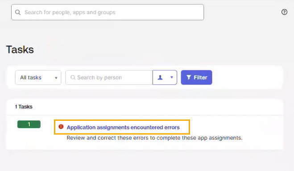Image resolution: width=294 pixels, height=171 pixels.
Task: Click the Tasks page heading
Action: pyautogui.click(x=20, y=50)
